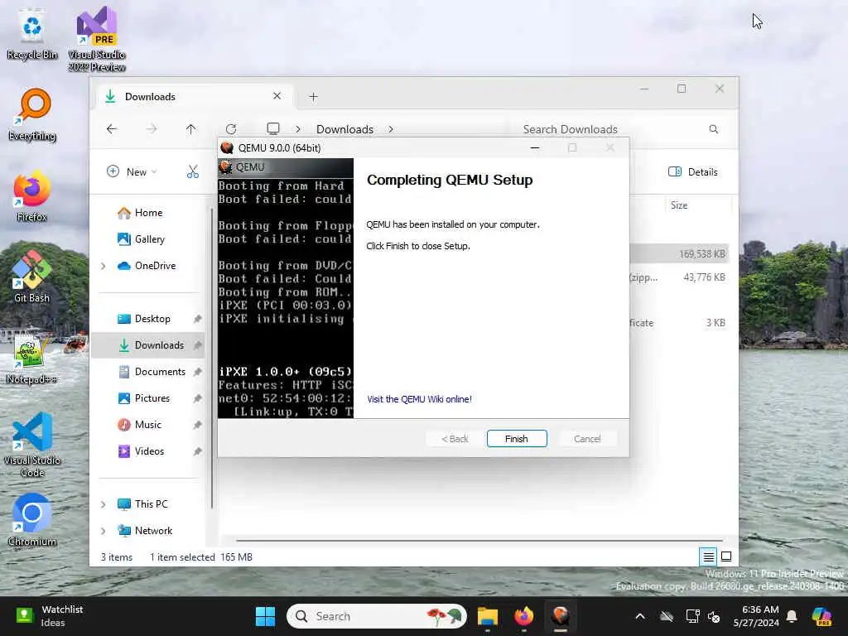Click the taskbar Search box

(x=377, y=616)
